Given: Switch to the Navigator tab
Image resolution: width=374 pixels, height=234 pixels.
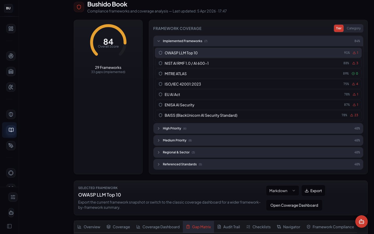Looking at the screenshot, I should [x=289, y=227].
